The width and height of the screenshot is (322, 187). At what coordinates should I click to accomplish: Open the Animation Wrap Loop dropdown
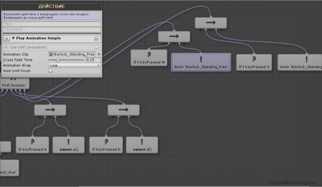[74, 65]
